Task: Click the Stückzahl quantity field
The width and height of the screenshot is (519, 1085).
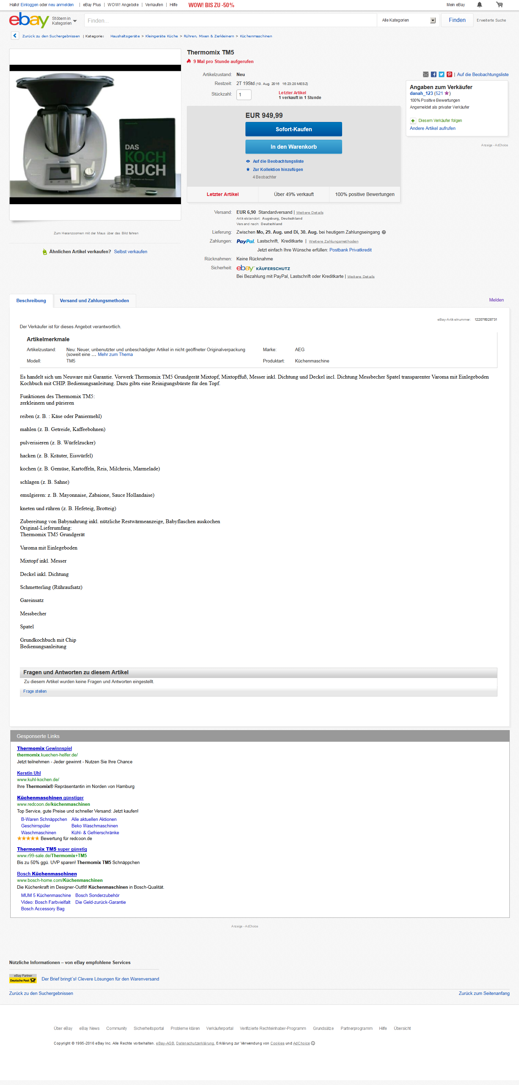Action: (x=244, y=95)
